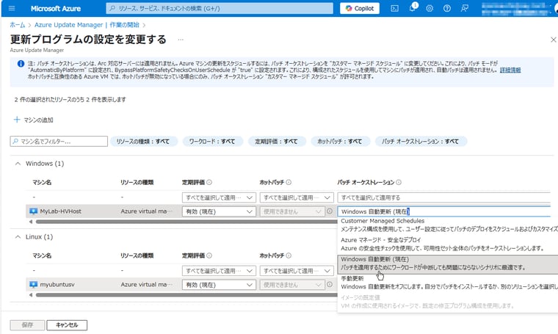Open myubuntusv 定期評価 dropdown
558x334 pixels.
(219, 285)
